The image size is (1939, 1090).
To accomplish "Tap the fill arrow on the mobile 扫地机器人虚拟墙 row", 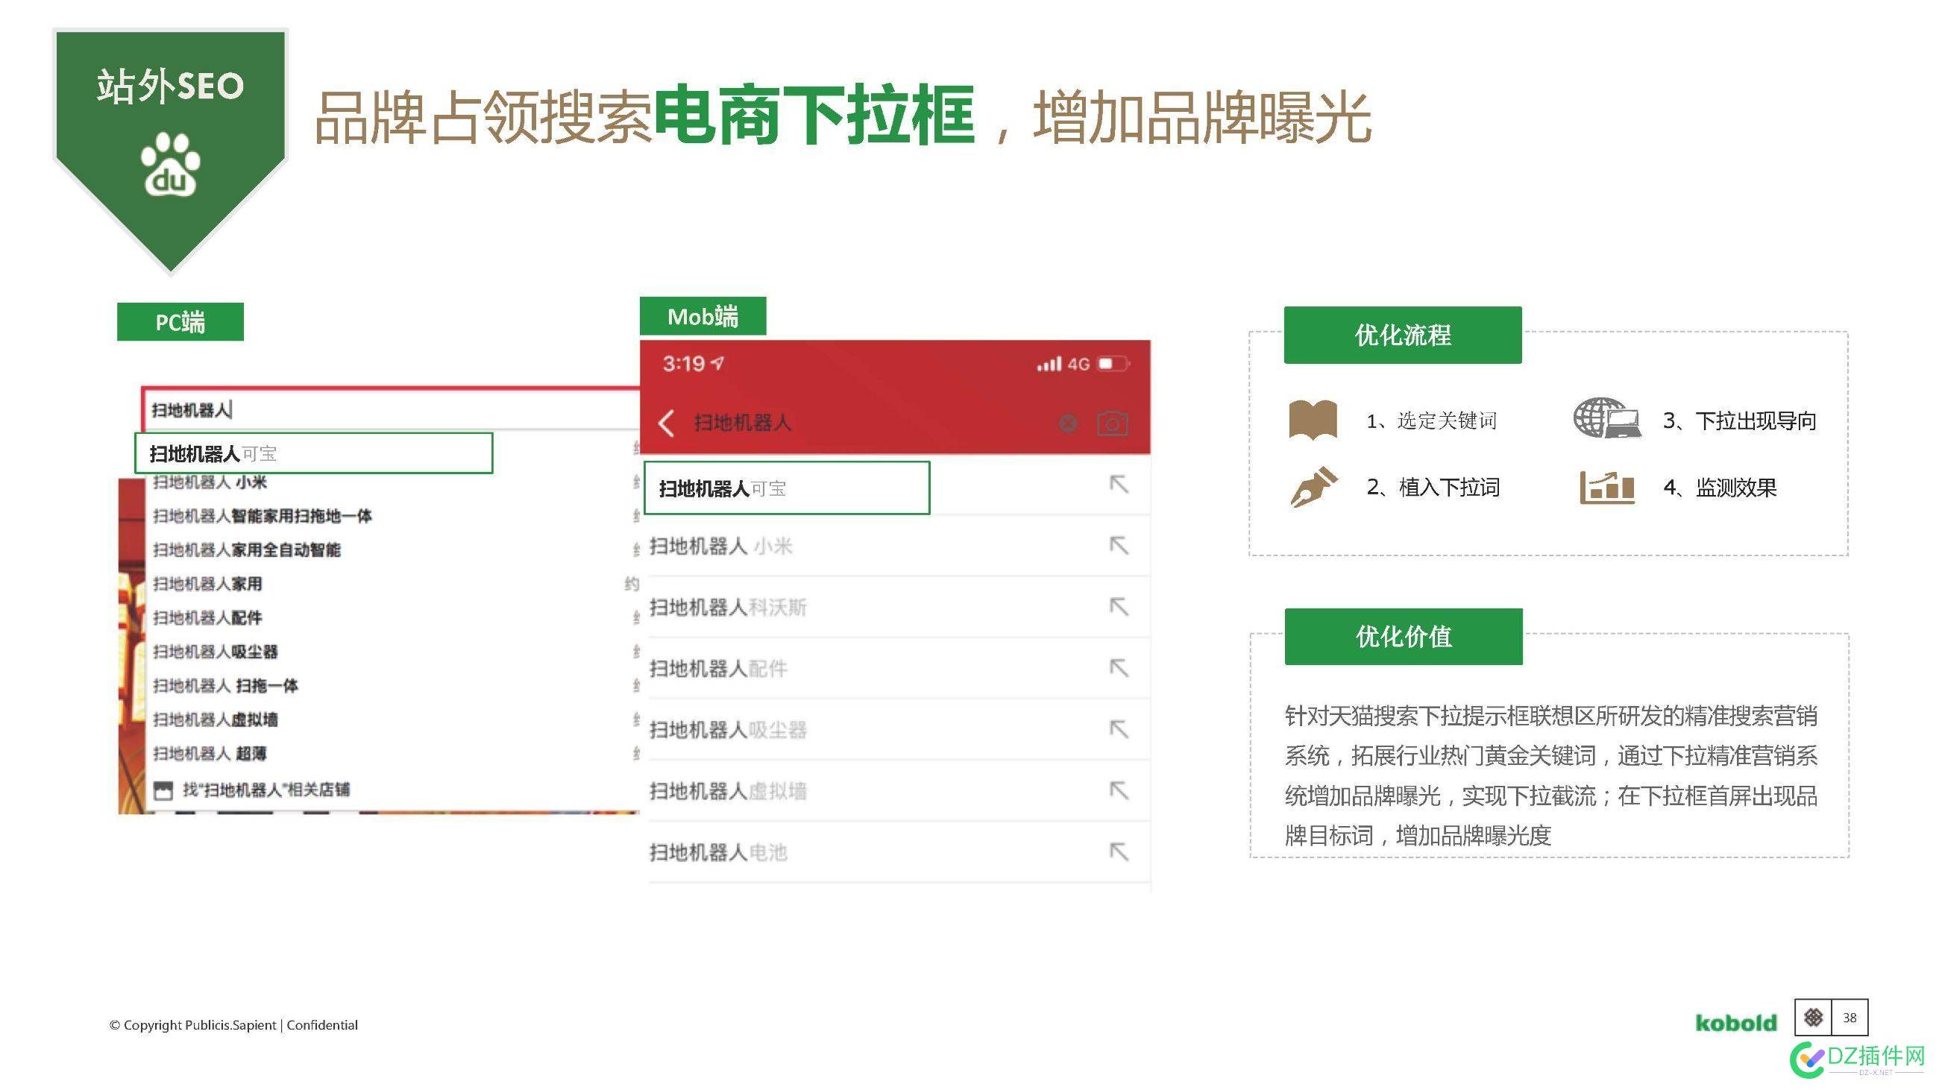I will coord(1119,790).
